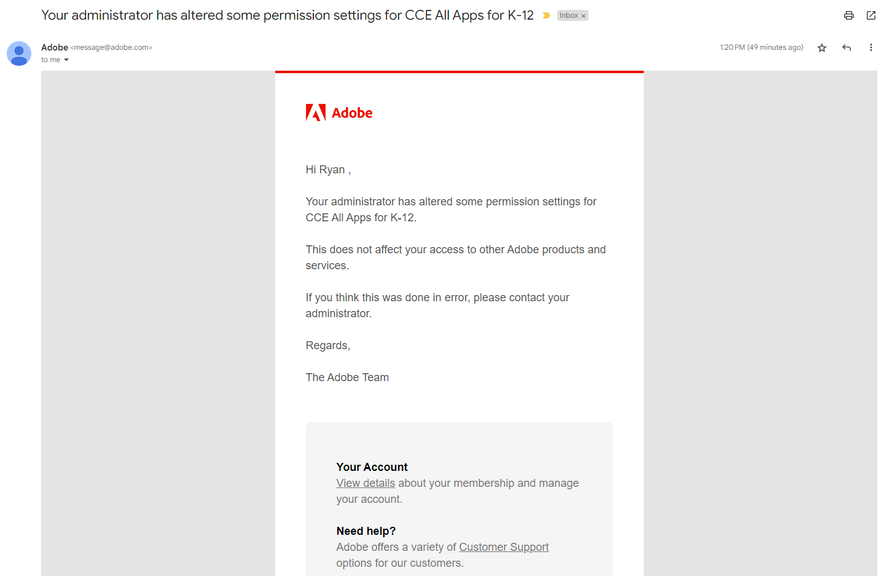Reply to the Adobe email
Screen dimensions: 884x576
847,48
